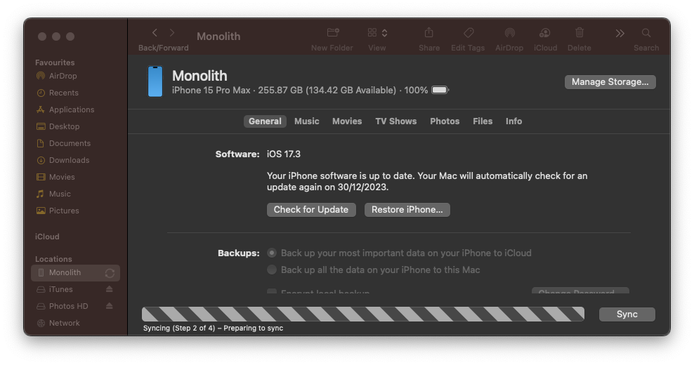Switch to the Movies tab
Image resolution: width=694 pixels, height=365 pixels.
pyautogui.click(x=347, y=121)
